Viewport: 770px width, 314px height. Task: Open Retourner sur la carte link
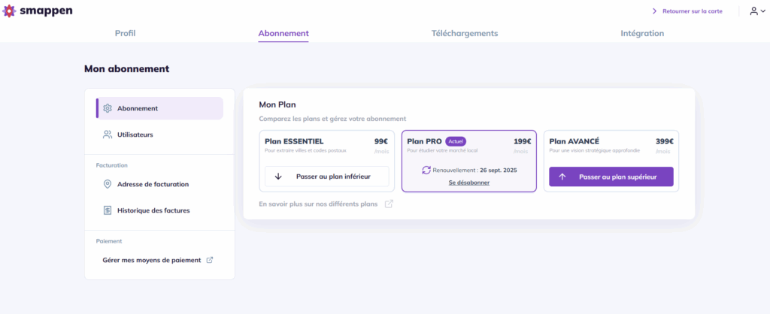[693, 11]
